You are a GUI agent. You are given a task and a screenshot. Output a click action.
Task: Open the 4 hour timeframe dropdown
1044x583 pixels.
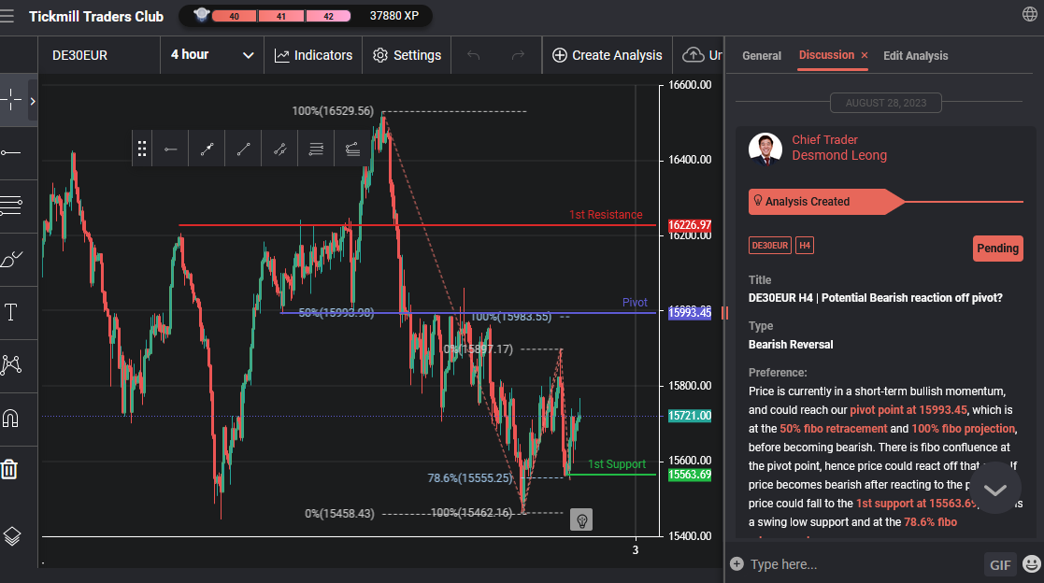(x=212, y=54)
